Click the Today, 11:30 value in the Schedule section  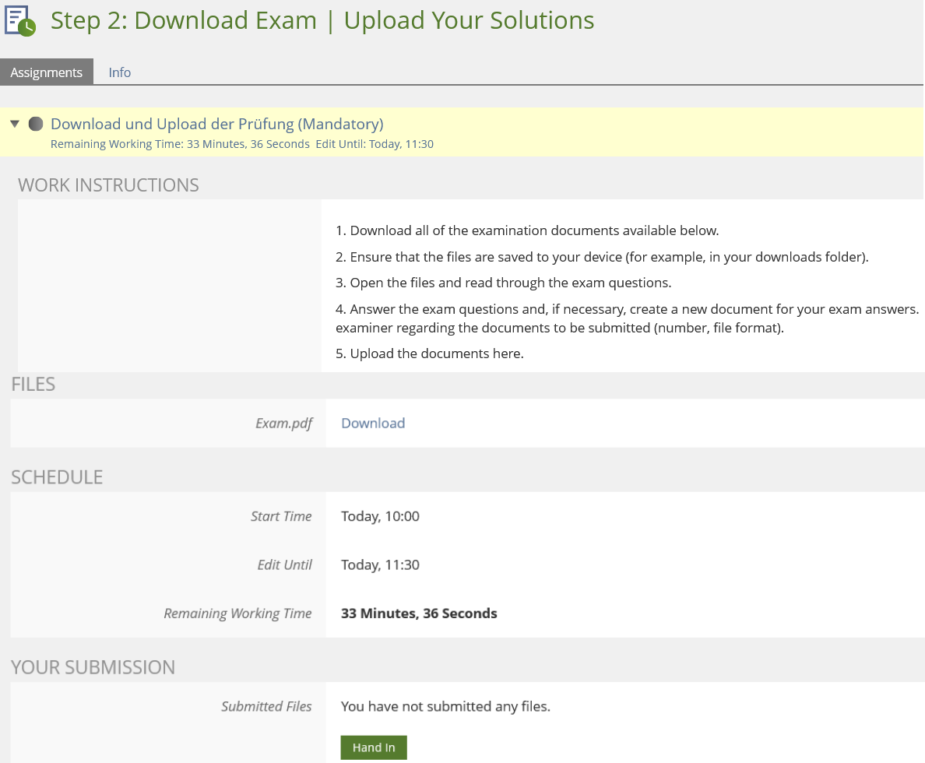380,565
